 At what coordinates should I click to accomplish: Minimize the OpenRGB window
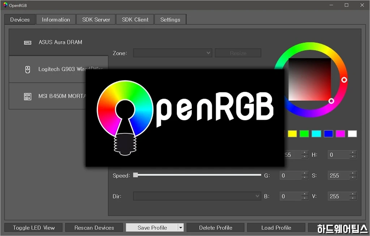[331, 5]
